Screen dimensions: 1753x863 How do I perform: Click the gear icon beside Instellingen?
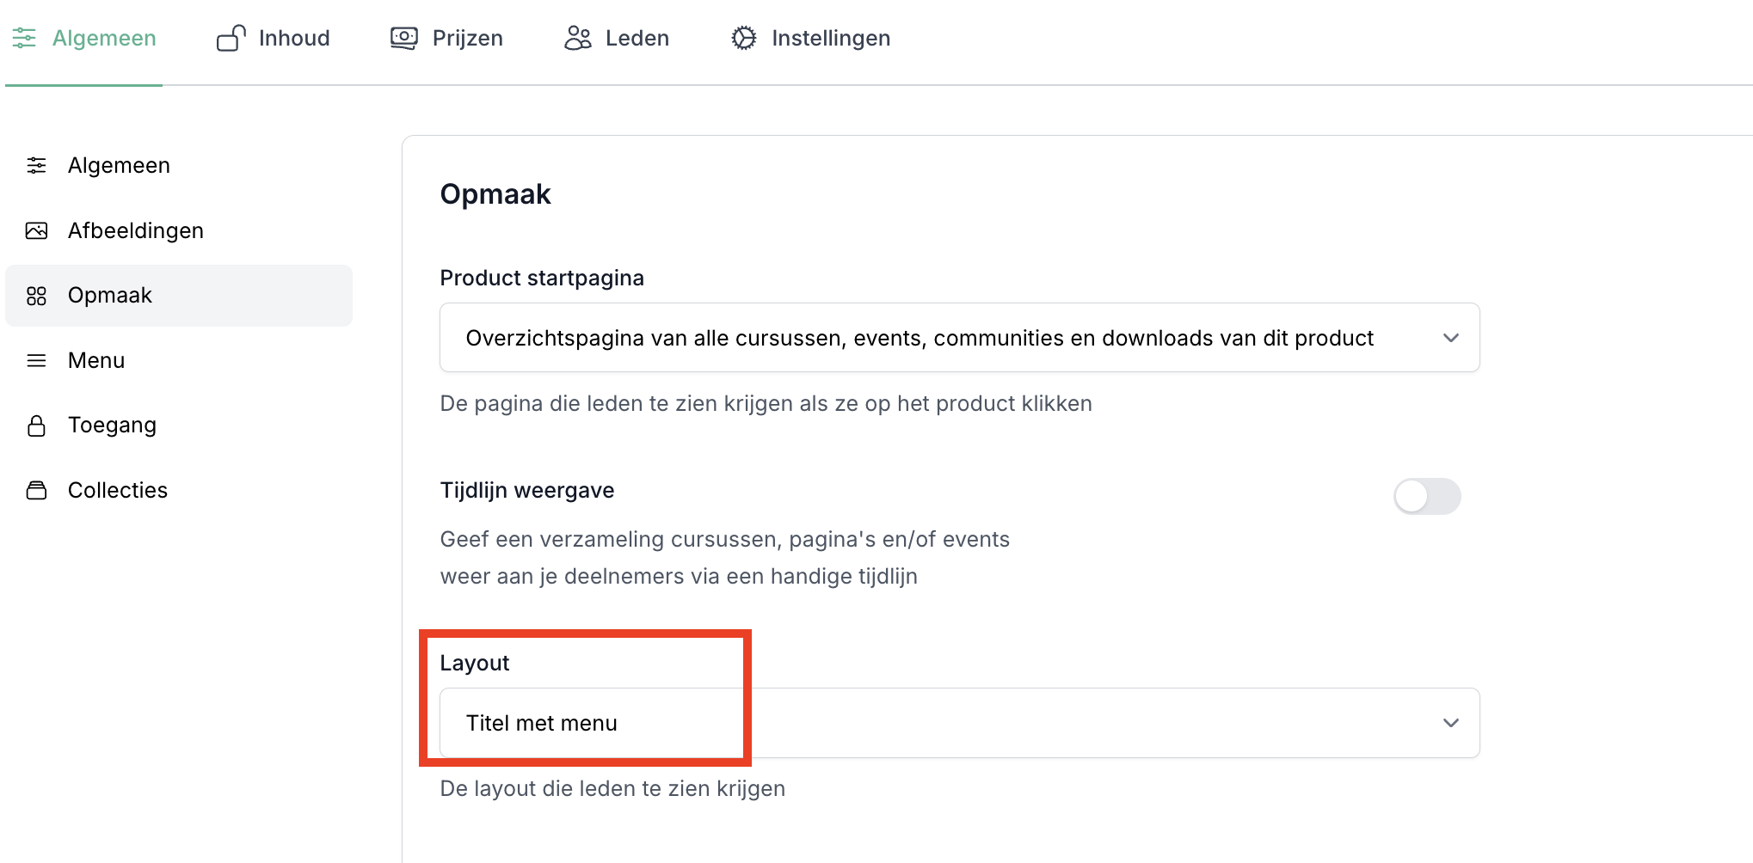(x=743, y=38)
